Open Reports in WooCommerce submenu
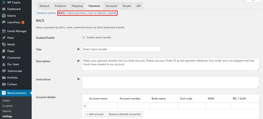Viewport: 263px width, 119px height. [7, 111]
